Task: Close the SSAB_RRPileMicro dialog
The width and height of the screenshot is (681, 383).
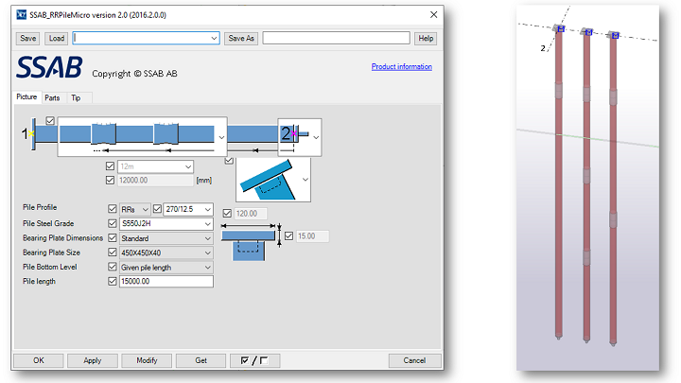Action: tap(433, 15)
